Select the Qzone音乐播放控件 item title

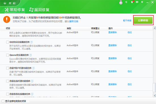point(19,55)
